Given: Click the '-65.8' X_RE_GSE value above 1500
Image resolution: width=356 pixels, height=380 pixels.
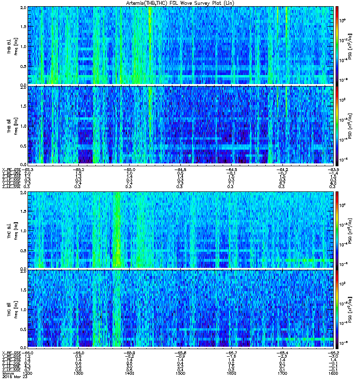Looking at the screenshot, I should (180, 353).
